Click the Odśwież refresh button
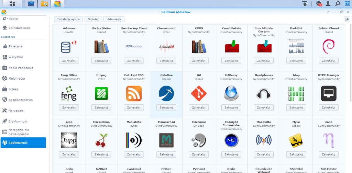This screenshot has height=173, width=352. pos(93,19)
